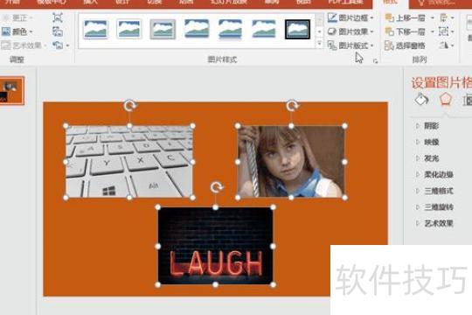The width and height of the screenshot is (472, 315).
Task: Open the 颜色 (Color) picture adjustment menu
Action: click(17, 31)
